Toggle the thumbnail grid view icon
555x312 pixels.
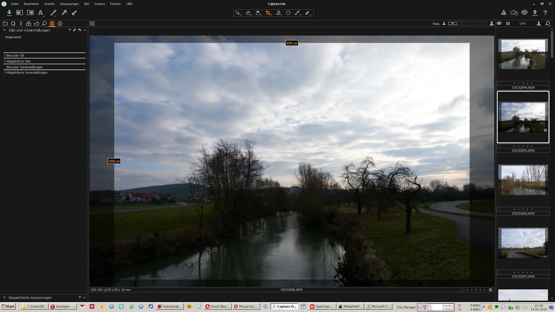[92, 23]
